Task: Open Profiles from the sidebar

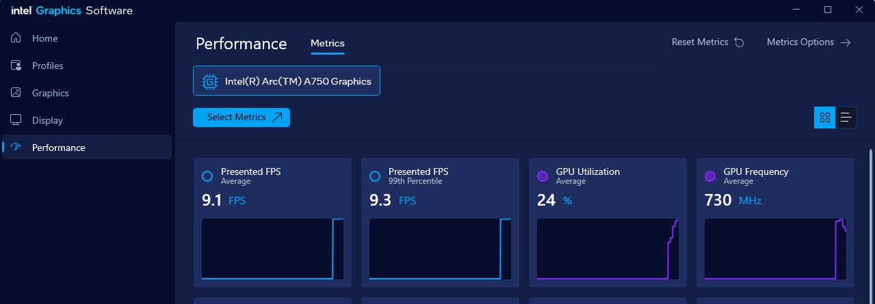Action: (16, 66)
